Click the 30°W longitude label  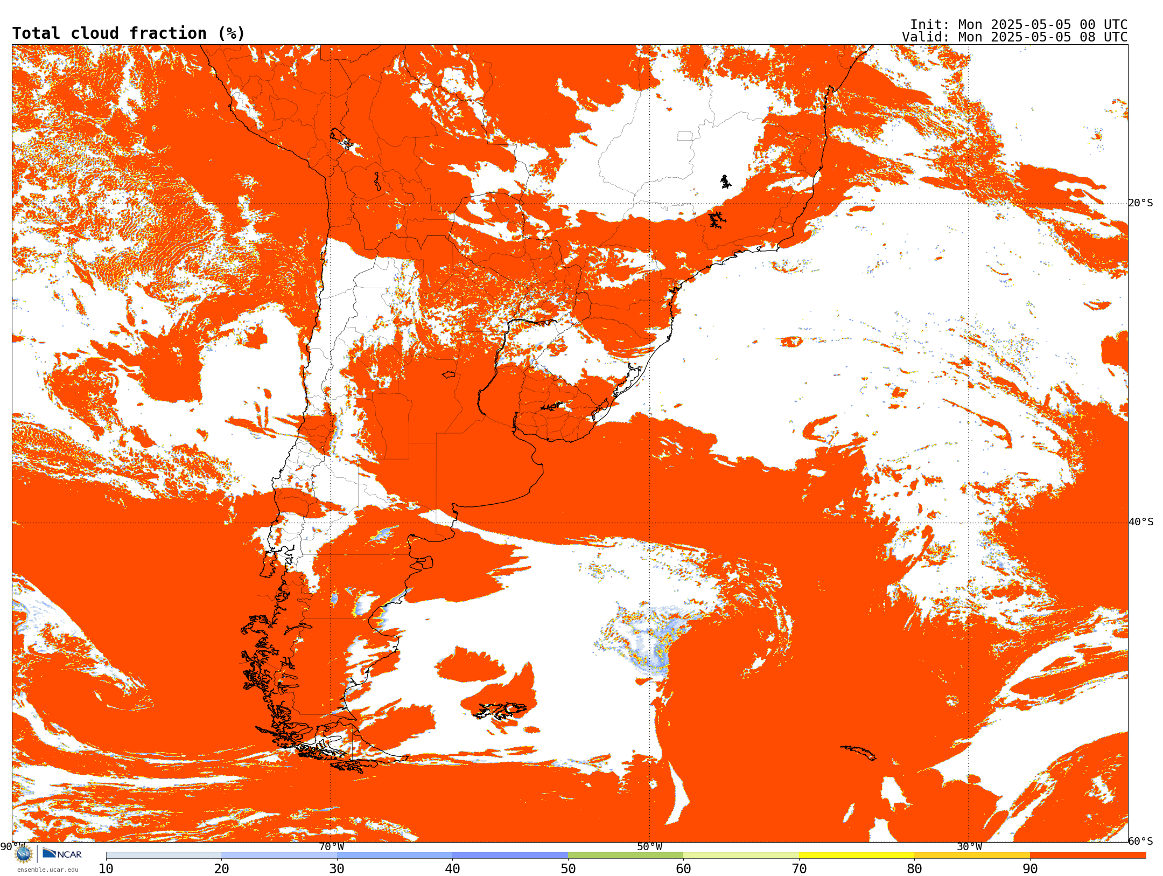click(x=969, y=847)
